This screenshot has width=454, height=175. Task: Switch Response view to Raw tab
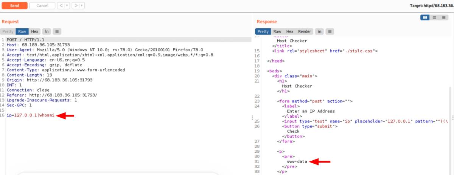(277, 32)
